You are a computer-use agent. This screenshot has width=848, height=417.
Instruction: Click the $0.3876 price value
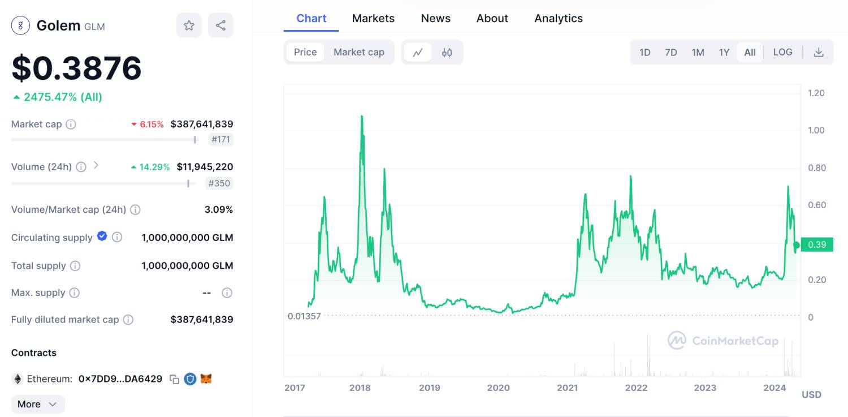(x=76, y=68)
